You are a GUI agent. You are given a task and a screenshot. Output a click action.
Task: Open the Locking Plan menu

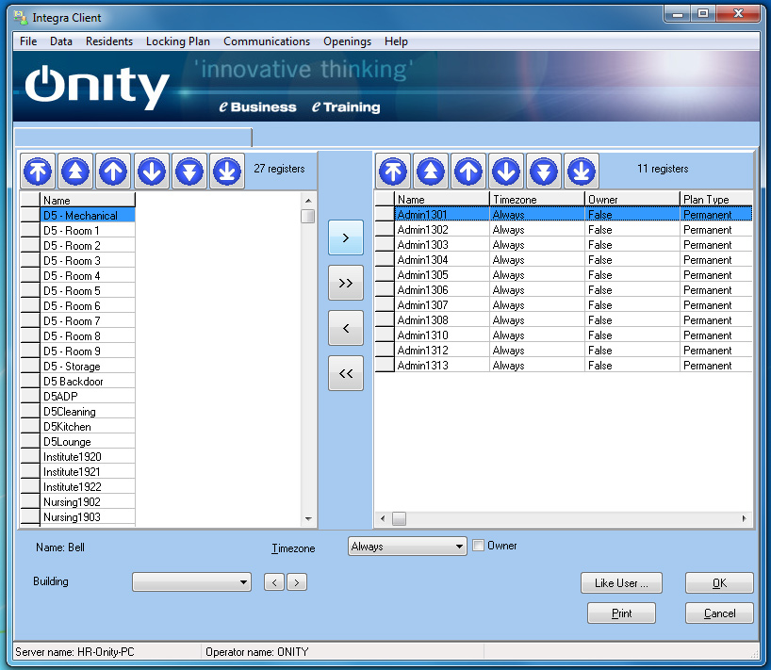point(177,41)
